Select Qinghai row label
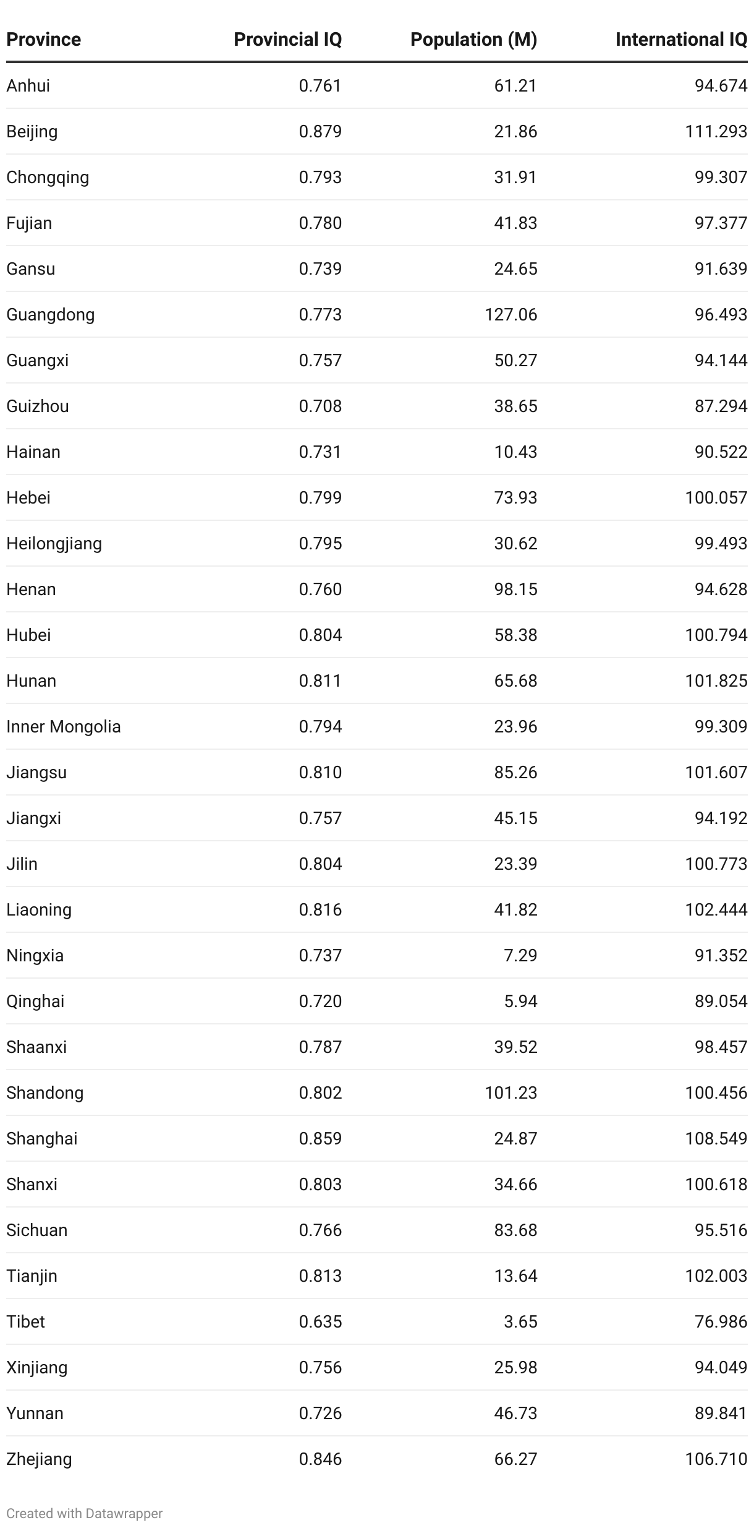 pyautogui.click(x=35, y=1002)
